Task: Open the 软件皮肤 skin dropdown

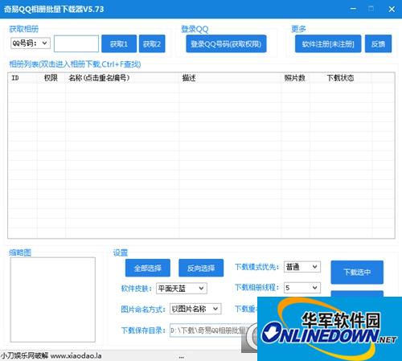Action: pos(182,289)
